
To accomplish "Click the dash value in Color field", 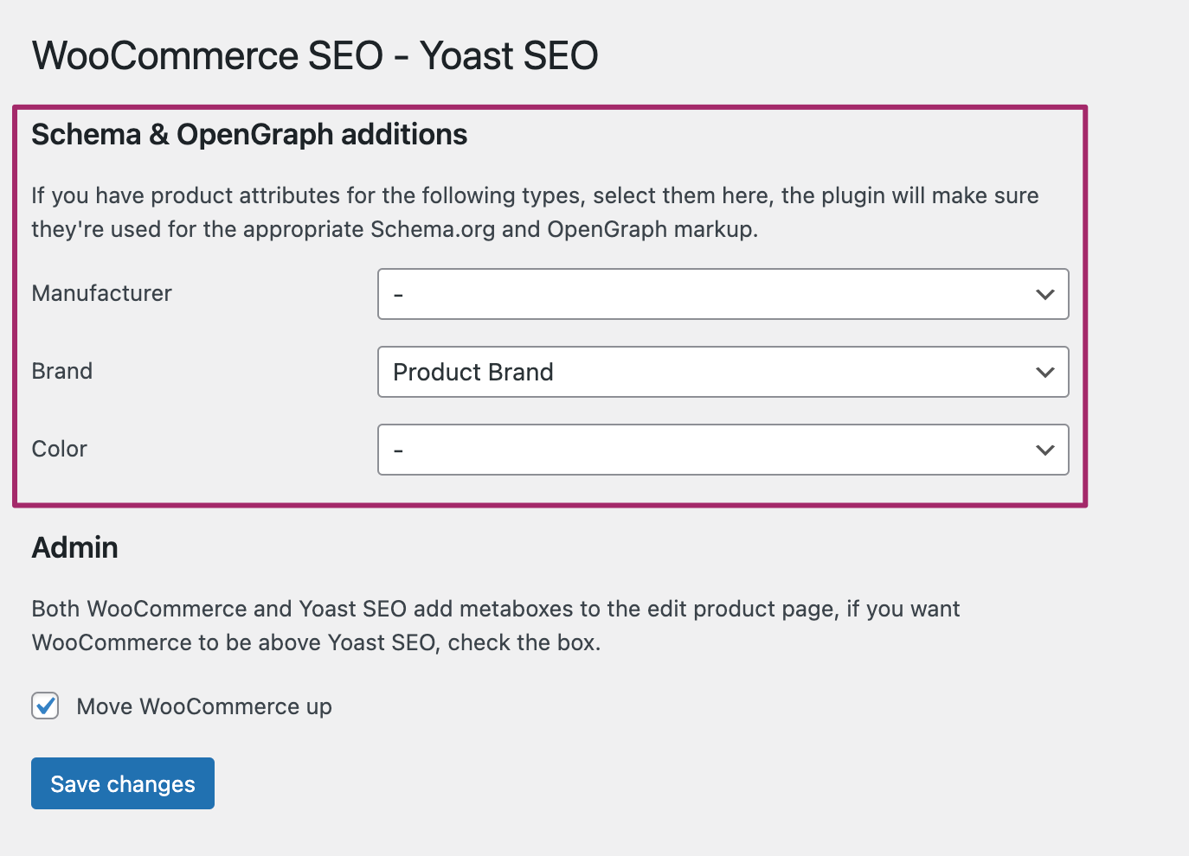I will [399, 451].
